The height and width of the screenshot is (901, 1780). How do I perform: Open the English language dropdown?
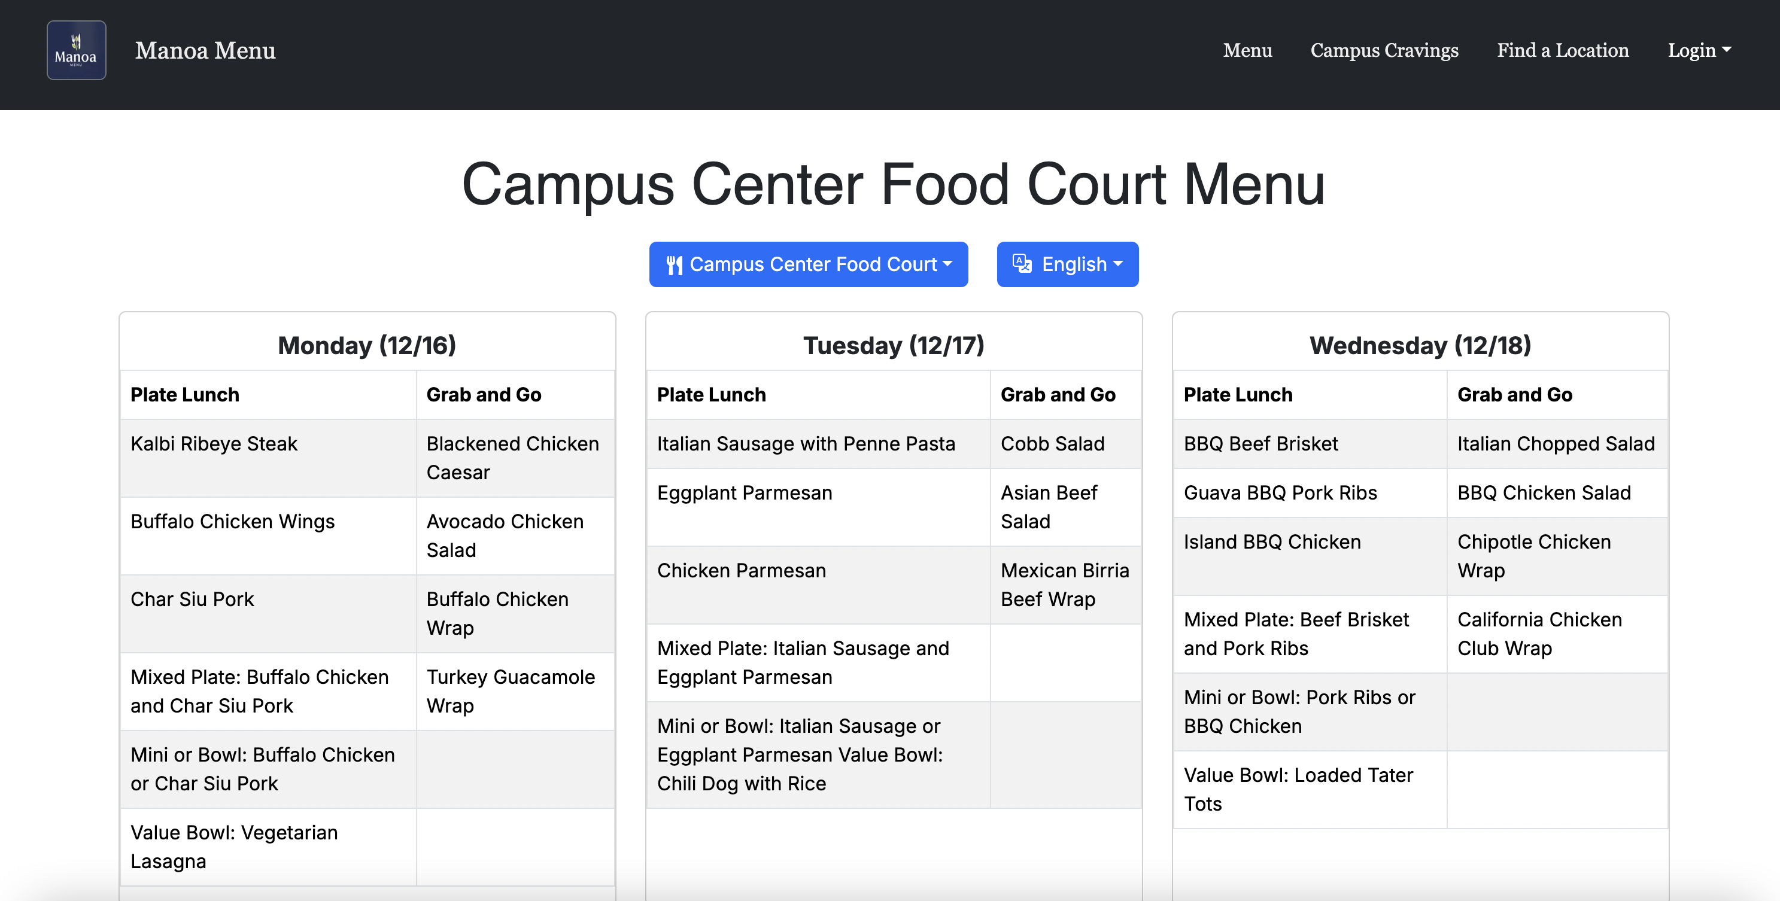click(x=1067, y=264)
